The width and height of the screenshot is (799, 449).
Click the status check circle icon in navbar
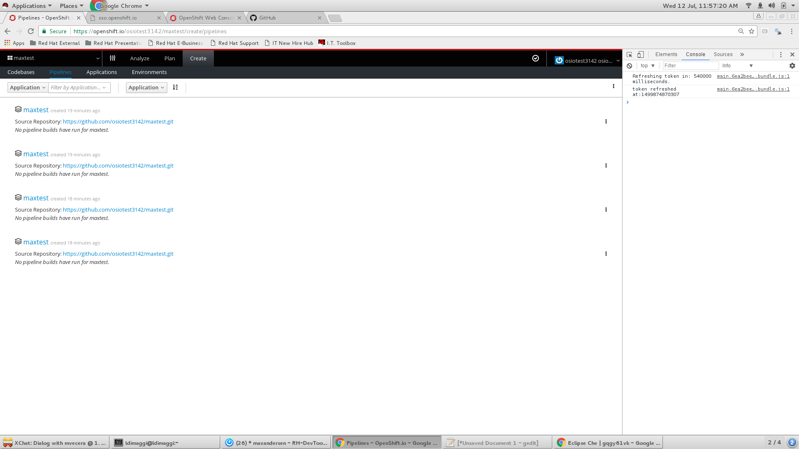pos(536,59)
